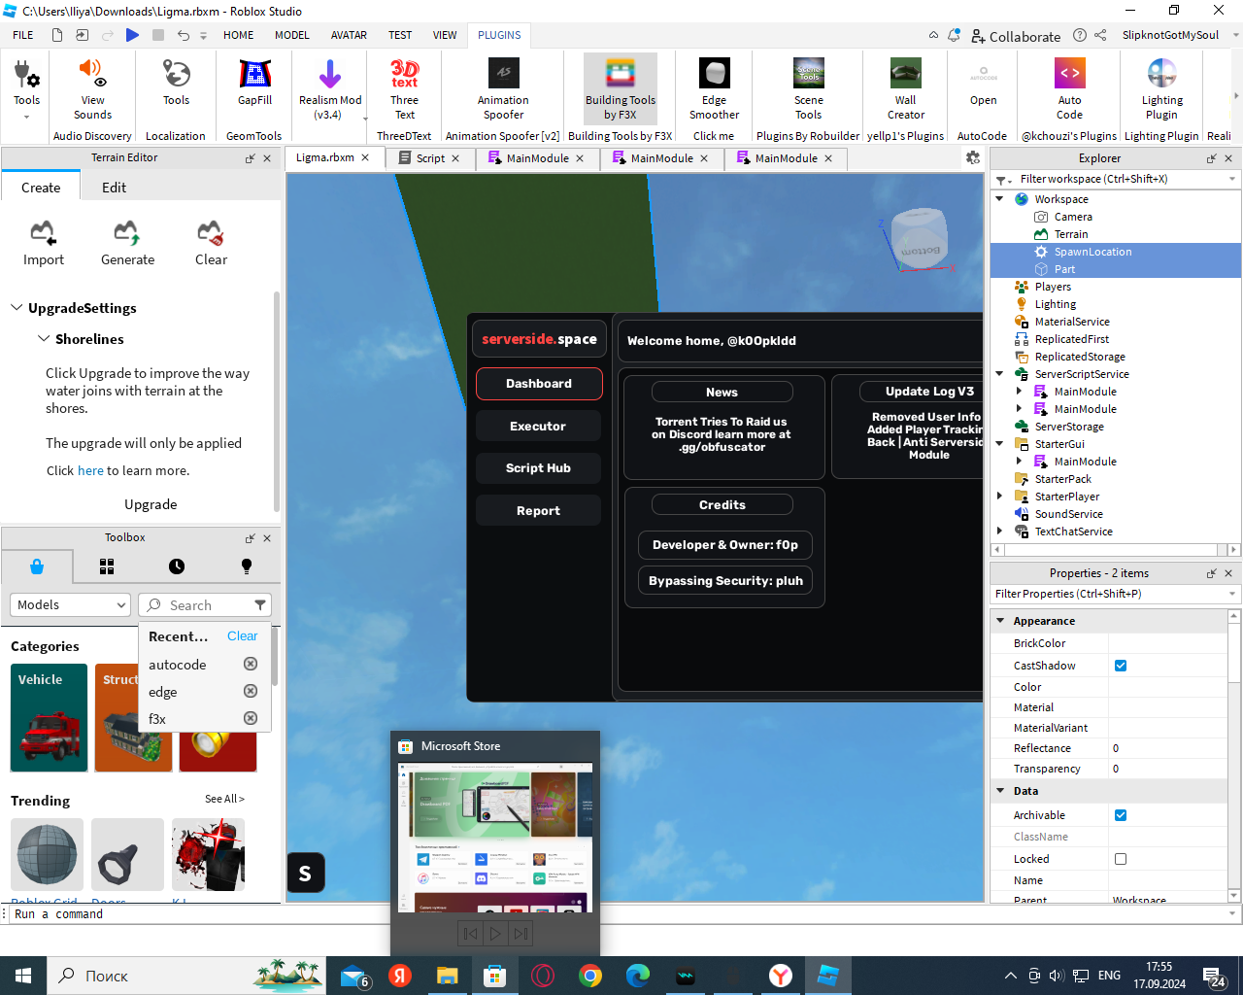Open the AVATAR ribbon tab
The image size is (1243, 995).
[x=349, y=35]
